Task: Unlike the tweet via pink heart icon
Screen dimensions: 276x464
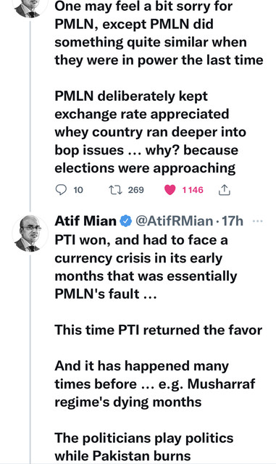Action: point(170,190)
